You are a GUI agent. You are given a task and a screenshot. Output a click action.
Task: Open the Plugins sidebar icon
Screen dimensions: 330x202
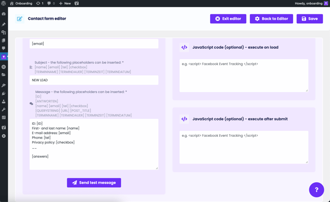click(x=3, y=94)
